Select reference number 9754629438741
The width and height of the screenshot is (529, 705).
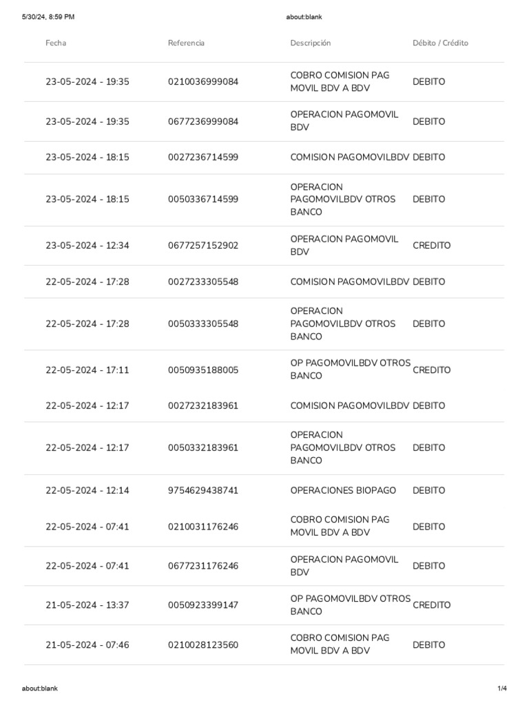203,491
